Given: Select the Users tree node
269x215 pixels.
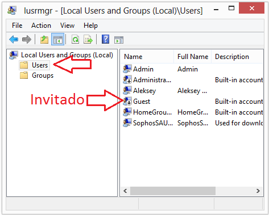Looking at the screenshot, I should (40, 65).
